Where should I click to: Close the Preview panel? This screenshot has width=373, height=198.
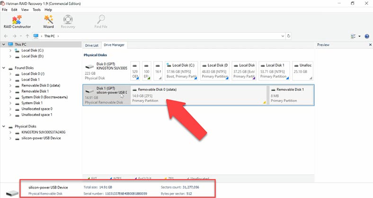tap(370, 45)
